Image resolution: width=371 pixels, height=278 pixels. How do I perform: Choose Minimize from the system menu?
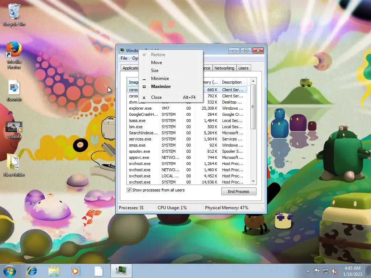click(171, 79)
